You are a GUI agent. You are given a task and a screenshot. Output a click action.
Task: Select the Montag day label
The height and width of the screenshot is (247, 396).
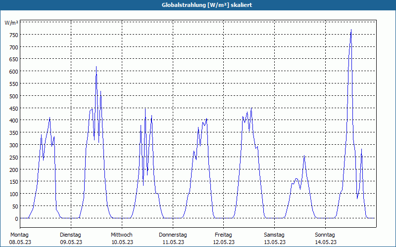(x=19, y=235)
